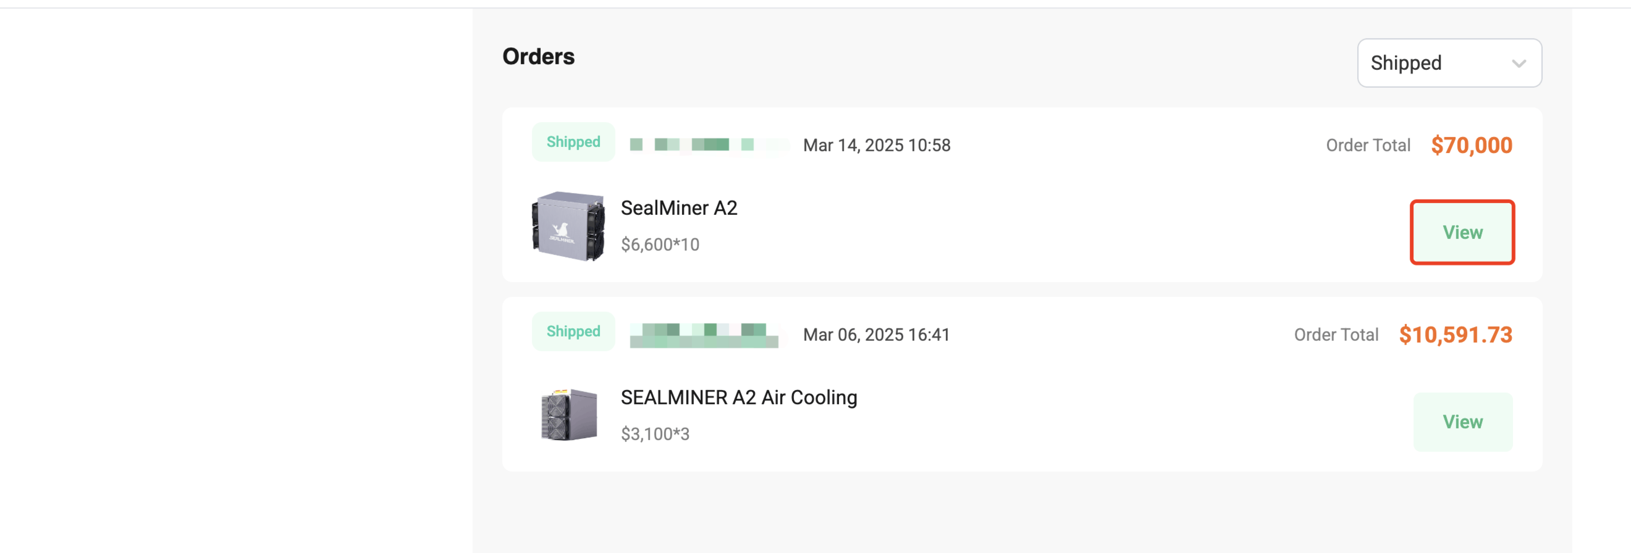View the SEALMINER A2 Air Cooling order

tap(1461, 422)
